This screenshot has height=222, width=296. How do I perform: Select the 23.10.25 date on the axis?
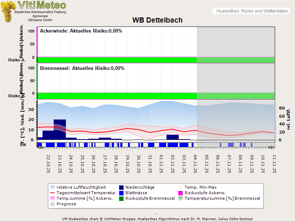(60, 164)
